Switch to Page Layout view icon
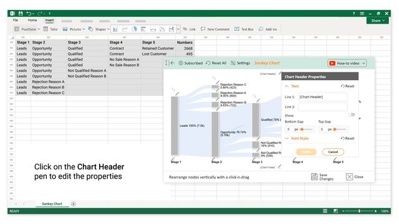 point(335,211)
